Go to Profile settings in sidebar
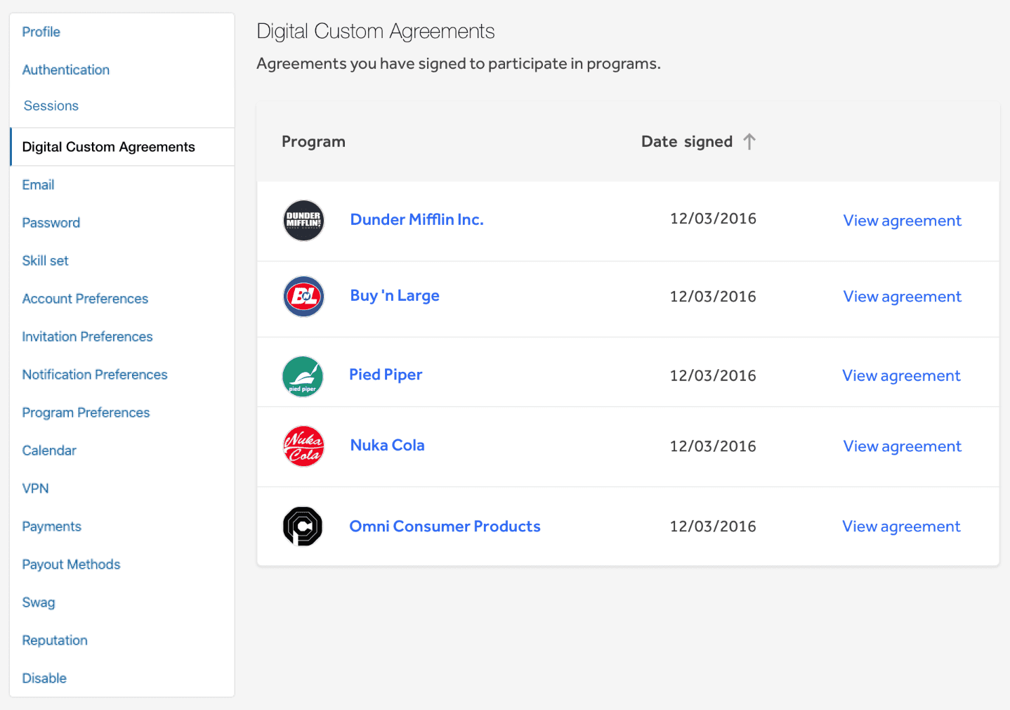 point(41,32)
